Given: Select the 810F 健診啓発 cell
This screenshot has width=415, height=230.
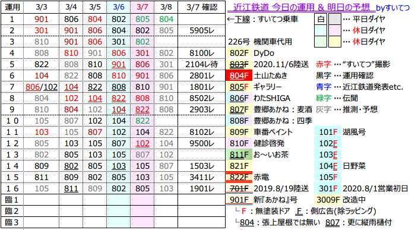Looking at the screenshot, I should 239,144.
